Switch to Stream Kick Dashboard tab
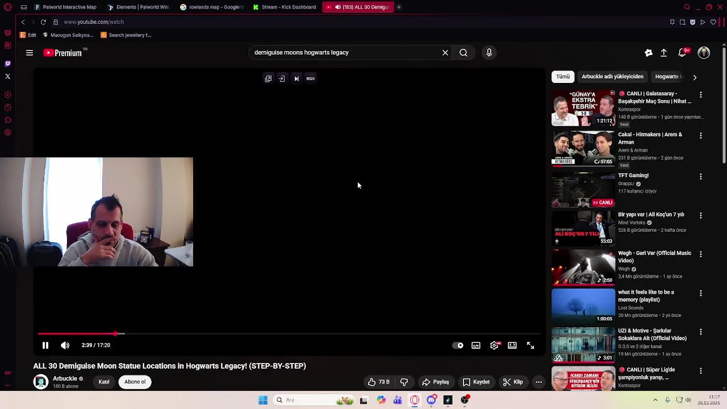Image resolution: width=727 pixels, height=409 pixels. pos(284,7)
